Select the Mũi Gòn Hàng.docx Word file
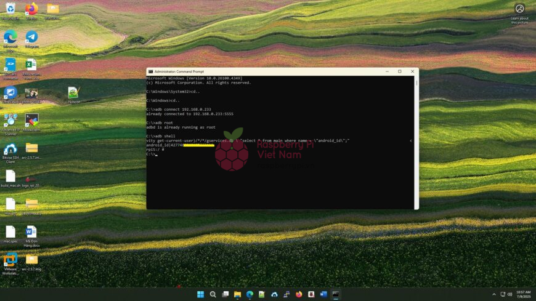This screenshot has height=301, width=536. (31, 232)
